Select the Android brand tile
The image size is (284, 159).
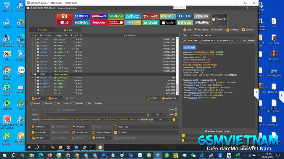(x=150, y=23)
